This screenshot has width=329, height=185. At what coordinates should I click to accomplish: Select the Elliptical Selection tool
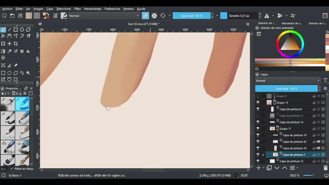(10, 73)
